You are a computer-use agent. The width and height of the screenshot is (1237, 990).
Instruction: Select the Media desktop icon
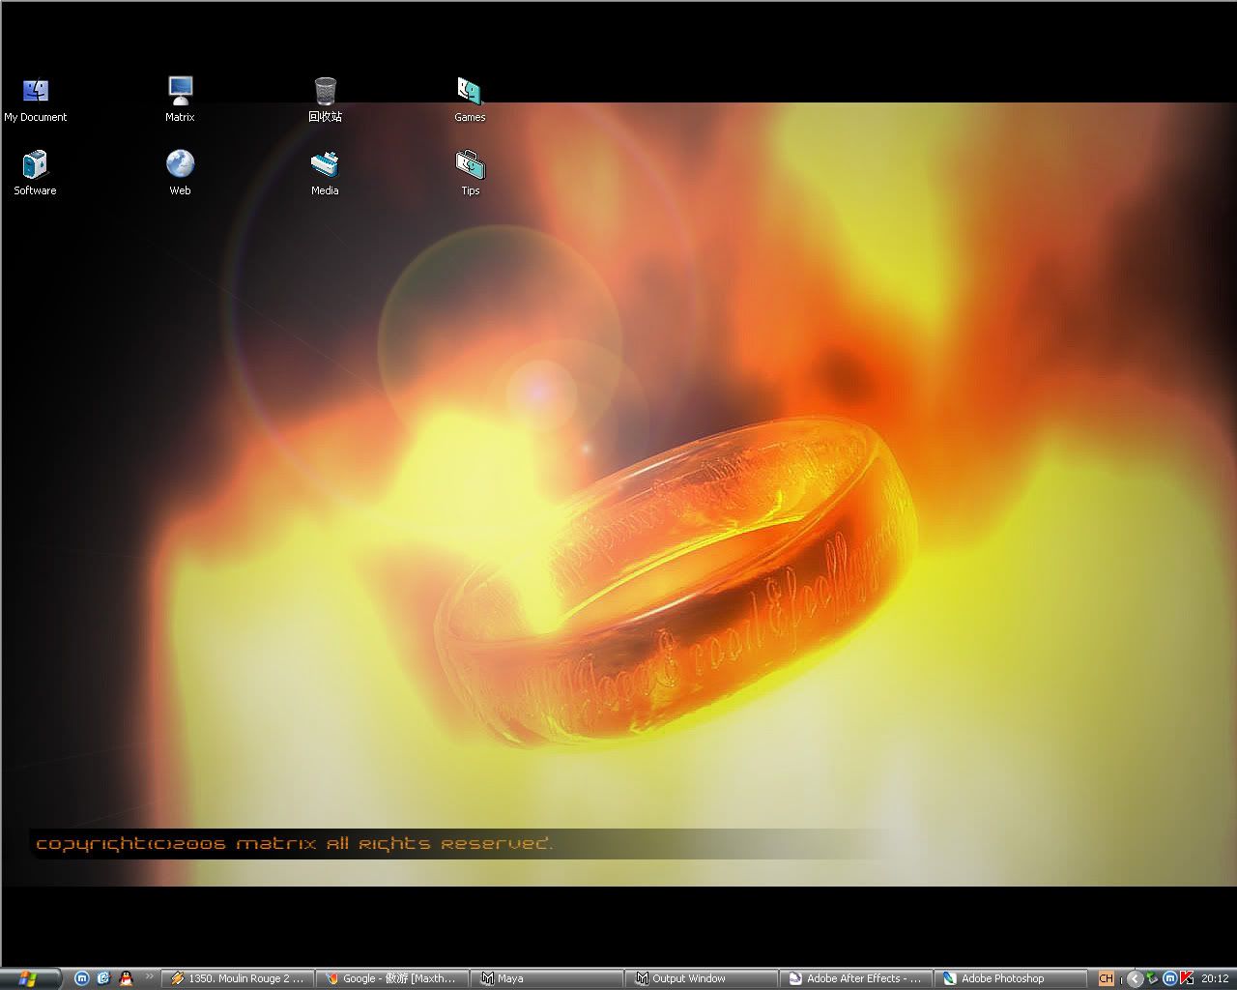click(325, 174)
